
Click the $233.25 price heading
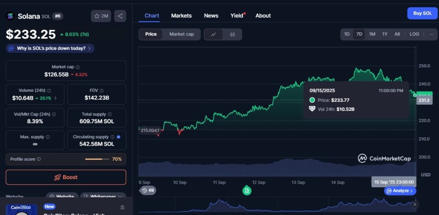click(x=31, y=34)
